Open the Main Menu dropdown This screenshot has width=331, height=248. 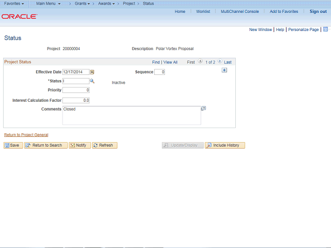(48, 4)
